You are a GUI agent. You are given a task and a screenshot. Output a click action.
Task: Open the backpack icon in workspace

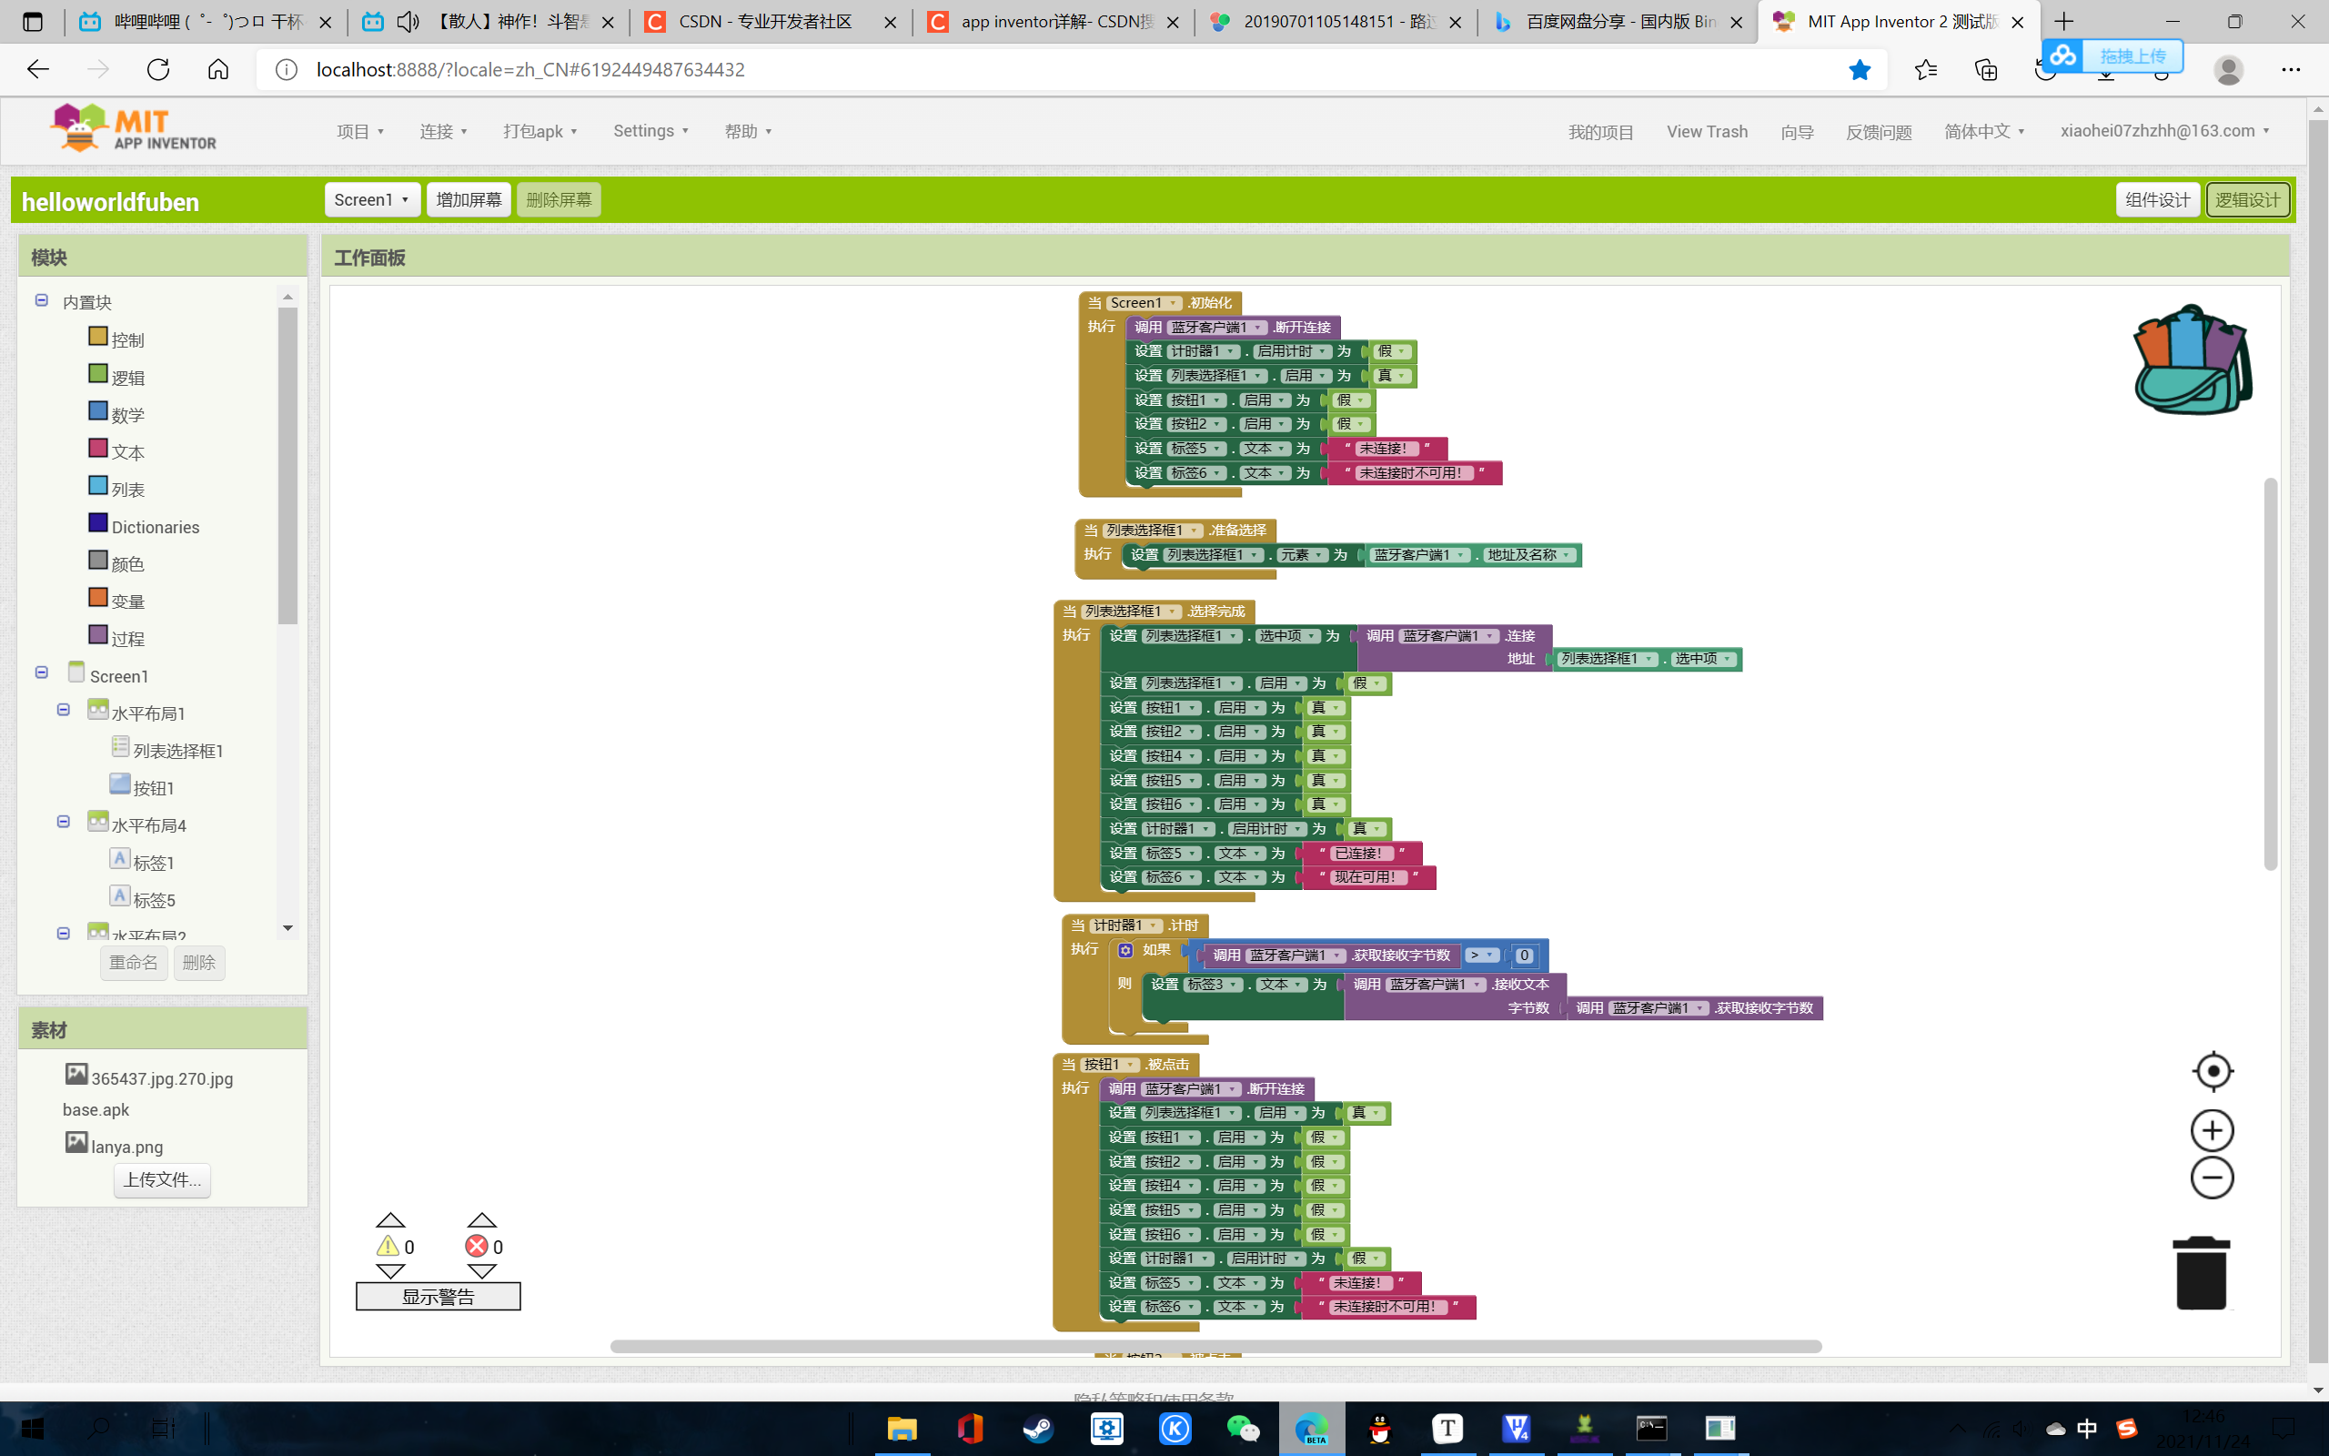pos(2193,360)
